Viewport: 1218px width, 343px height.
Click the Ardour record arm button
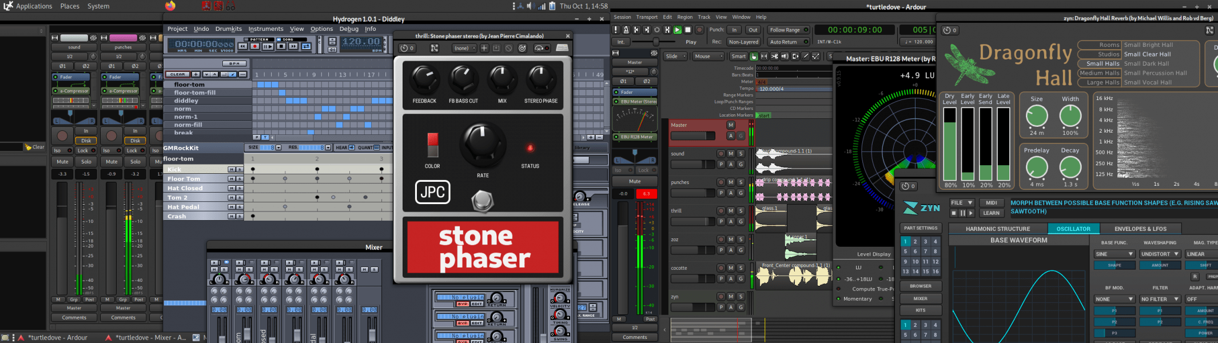tap(699, 30)
